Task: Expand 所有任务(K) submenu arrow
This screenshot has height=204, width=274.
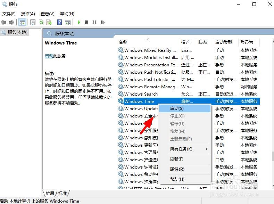Action: [x=206, y=149]
